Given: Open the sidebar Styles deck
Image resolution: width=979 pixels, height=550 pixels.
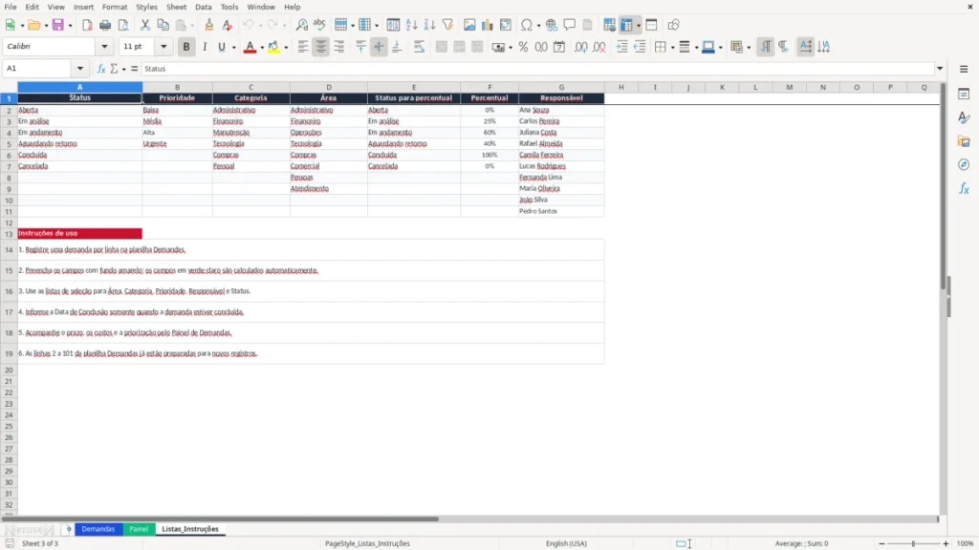Looking at the screenshot, I should click(964, 117).
